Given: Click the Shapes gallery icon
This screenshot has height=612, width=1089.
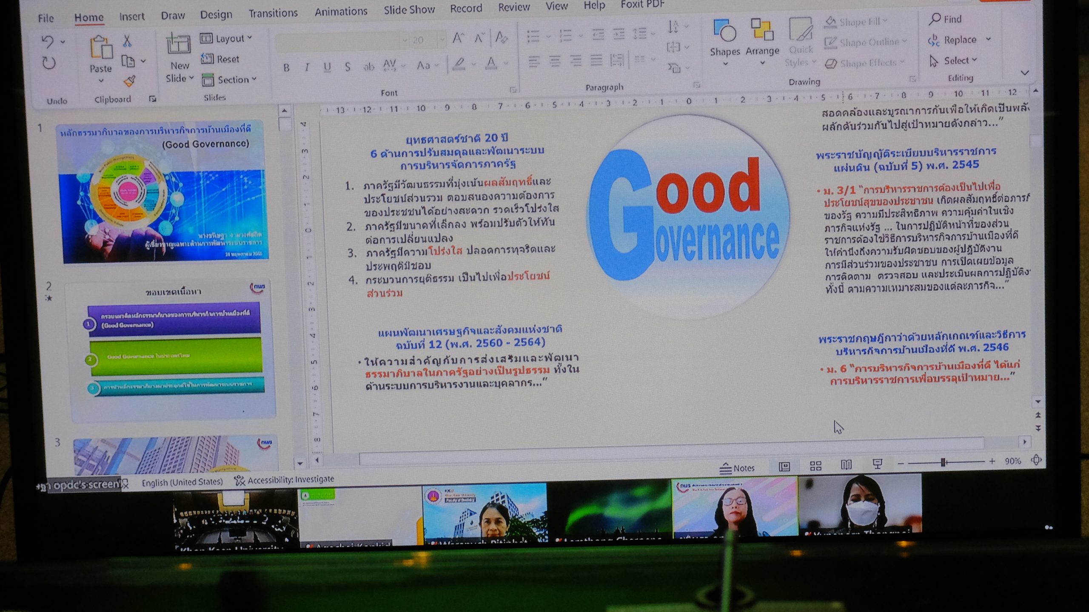Looking at the screenshot, I should [x=724, y=31].
